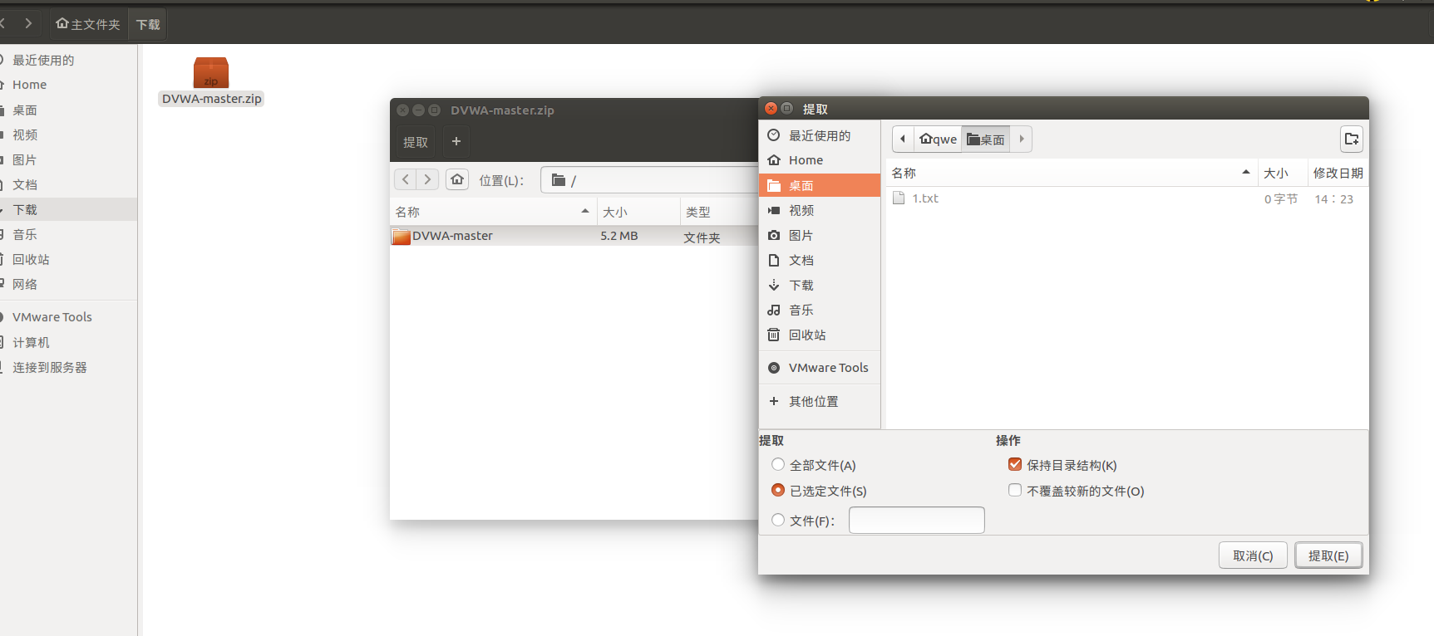Sort archive list by 类型 column
Viewport: 1434px width, 636px height.
tap(719, 212)
